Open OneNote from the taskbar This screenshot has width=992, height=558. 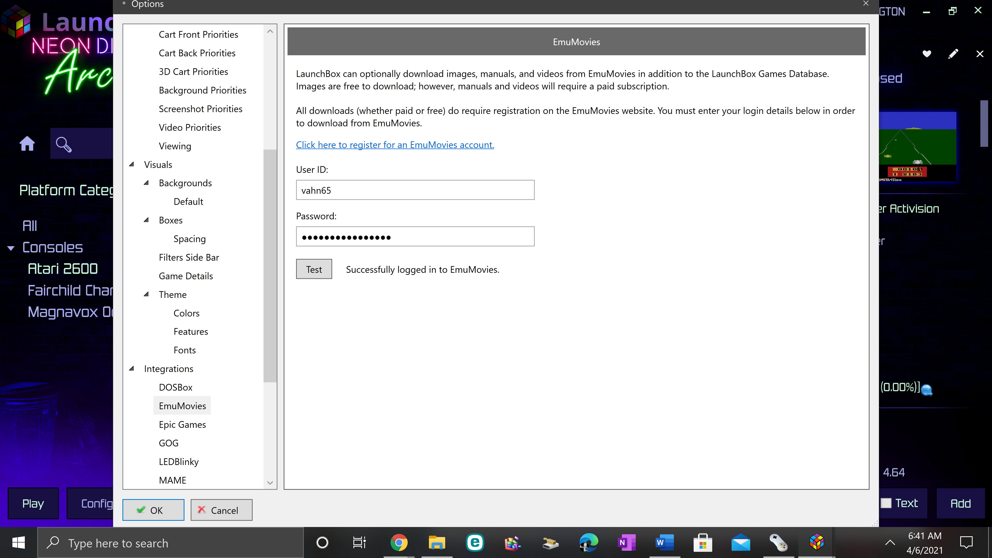click(x=626, y=543)
